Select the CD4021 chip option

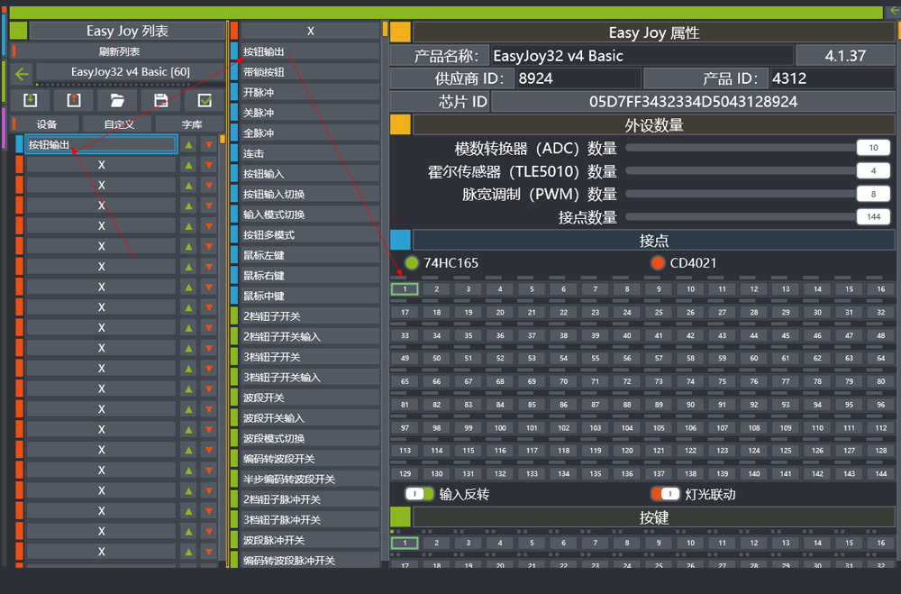coord(658,263)
